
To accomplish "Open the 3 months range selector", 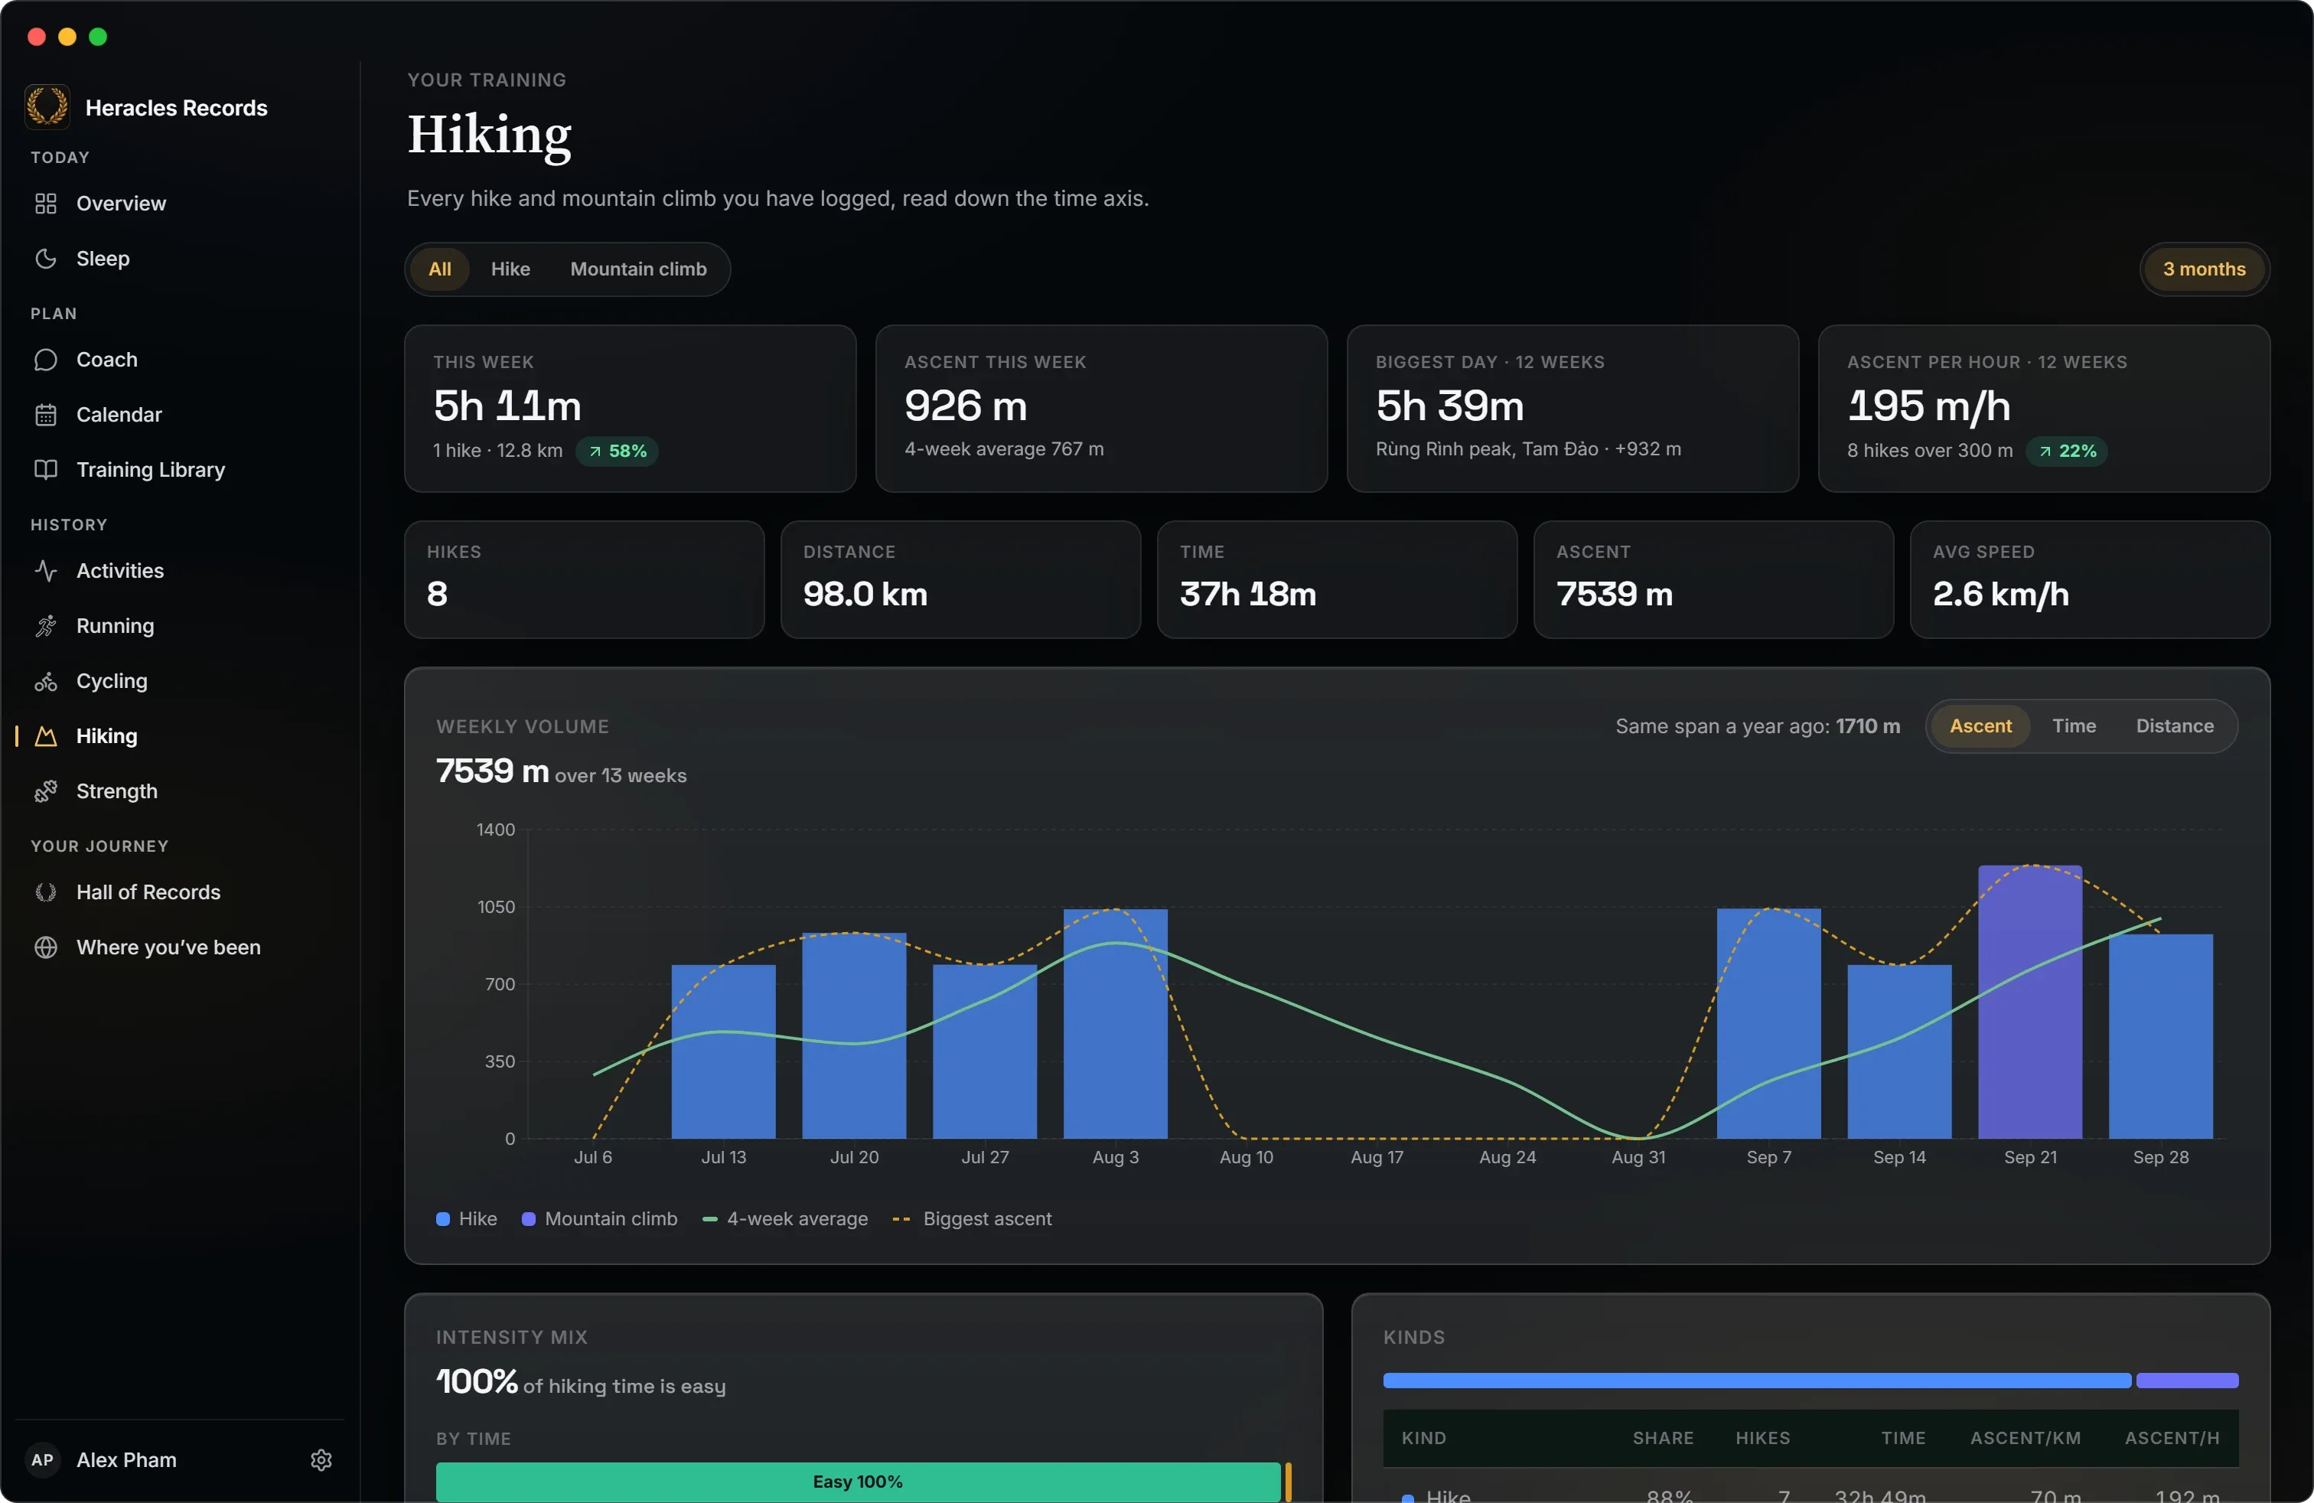I will tap(2204, 269).
